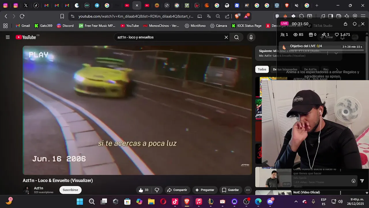
Task: Open the Brave VPN shield icon
Action: [x=355, y=16]
